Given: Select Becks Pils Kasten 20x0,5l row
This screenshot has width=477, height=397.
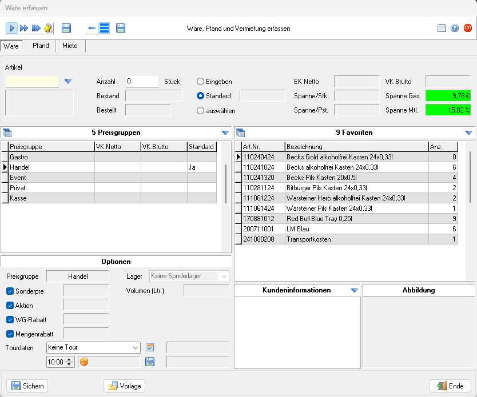Looking at the screenshot, I should pos(347,178).
